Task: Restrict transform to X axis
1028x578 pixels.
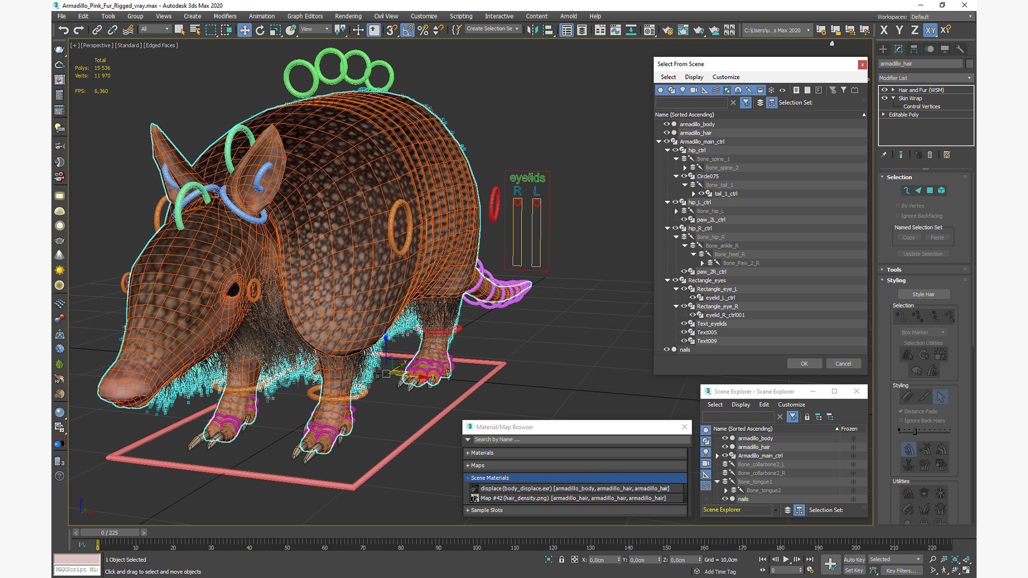Action: 884,30
